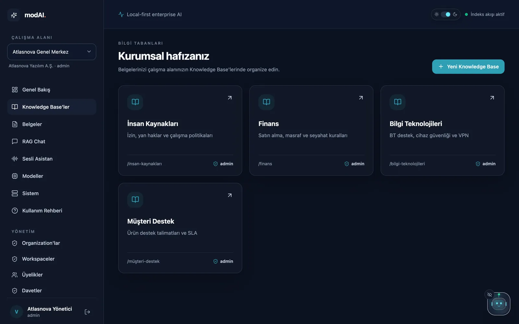Open Belgeler in sidebar
This screenshot has height=324, width=519.
52,124
